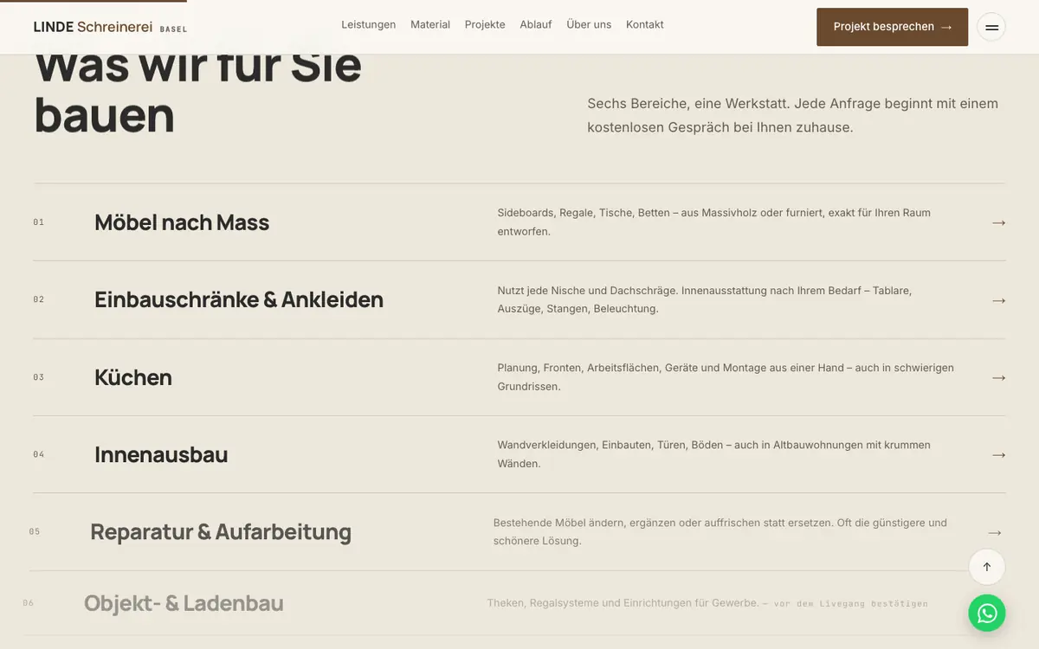This screenshot has width=1039, height=649.
Task: Click the row number 02 label
Action: [x=39, y=299]
